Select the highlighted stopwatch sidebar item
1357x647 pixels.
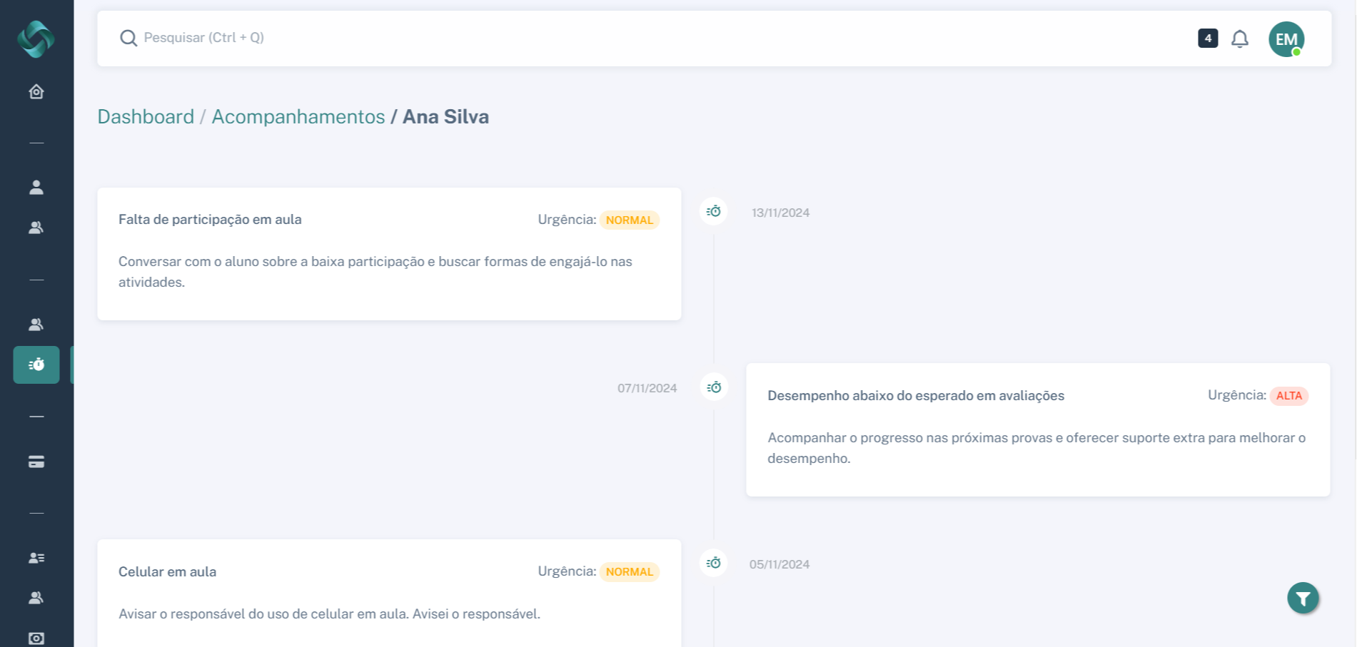(x=36, y=365)
